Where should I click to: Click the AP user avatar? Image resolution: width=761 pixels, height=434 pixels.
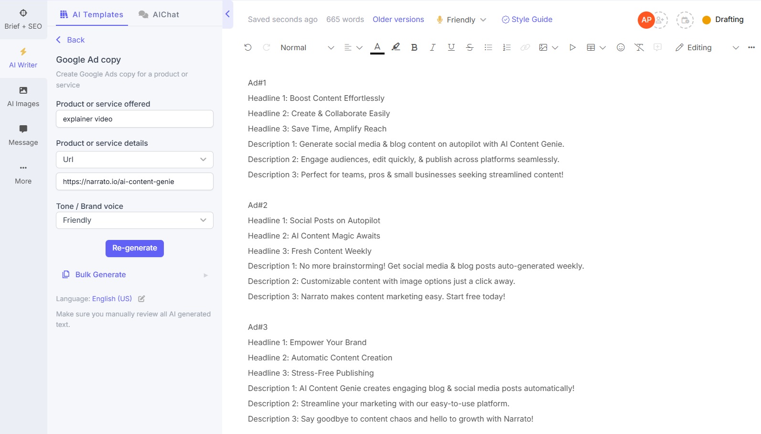pos(646,20)
